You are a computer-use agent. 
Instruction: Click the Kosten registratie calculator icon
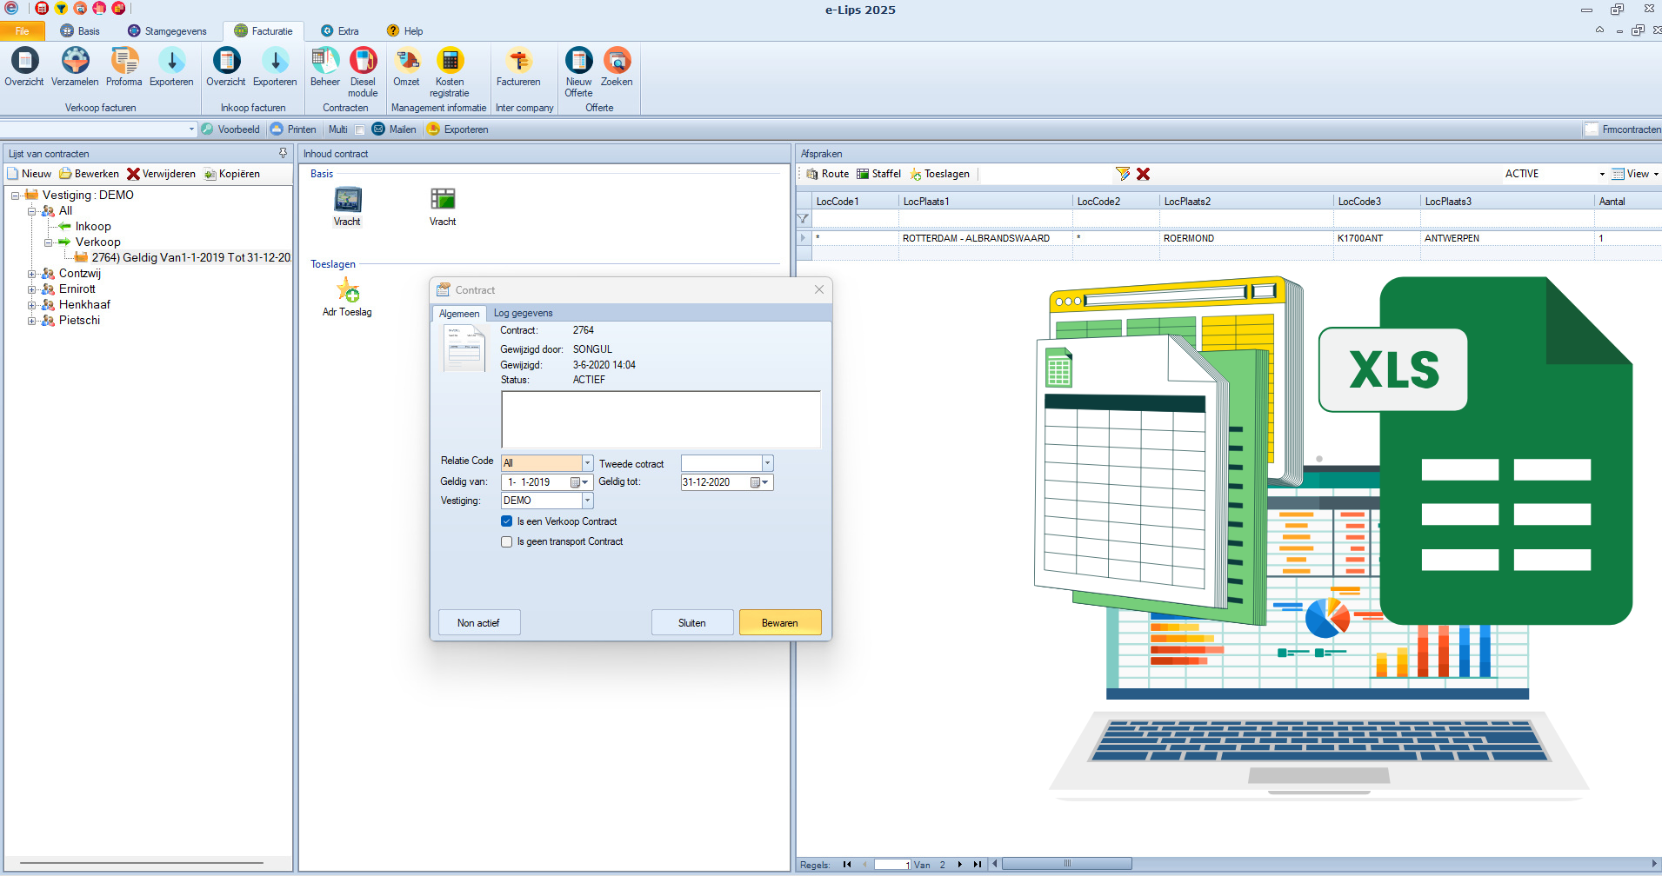tap(450, 62)
